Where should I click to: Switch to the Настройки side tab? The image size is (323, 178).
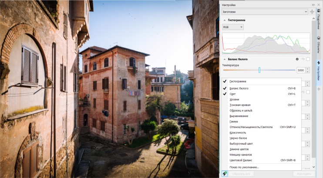coord(318,70)
